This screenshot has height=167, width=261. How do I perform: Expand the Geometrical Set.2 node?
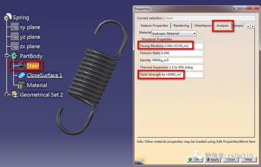(7, 95)
